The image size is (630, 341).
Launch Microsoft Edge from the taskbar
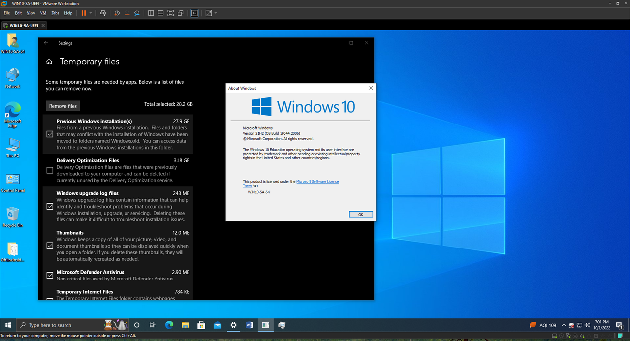click(169, 325)
